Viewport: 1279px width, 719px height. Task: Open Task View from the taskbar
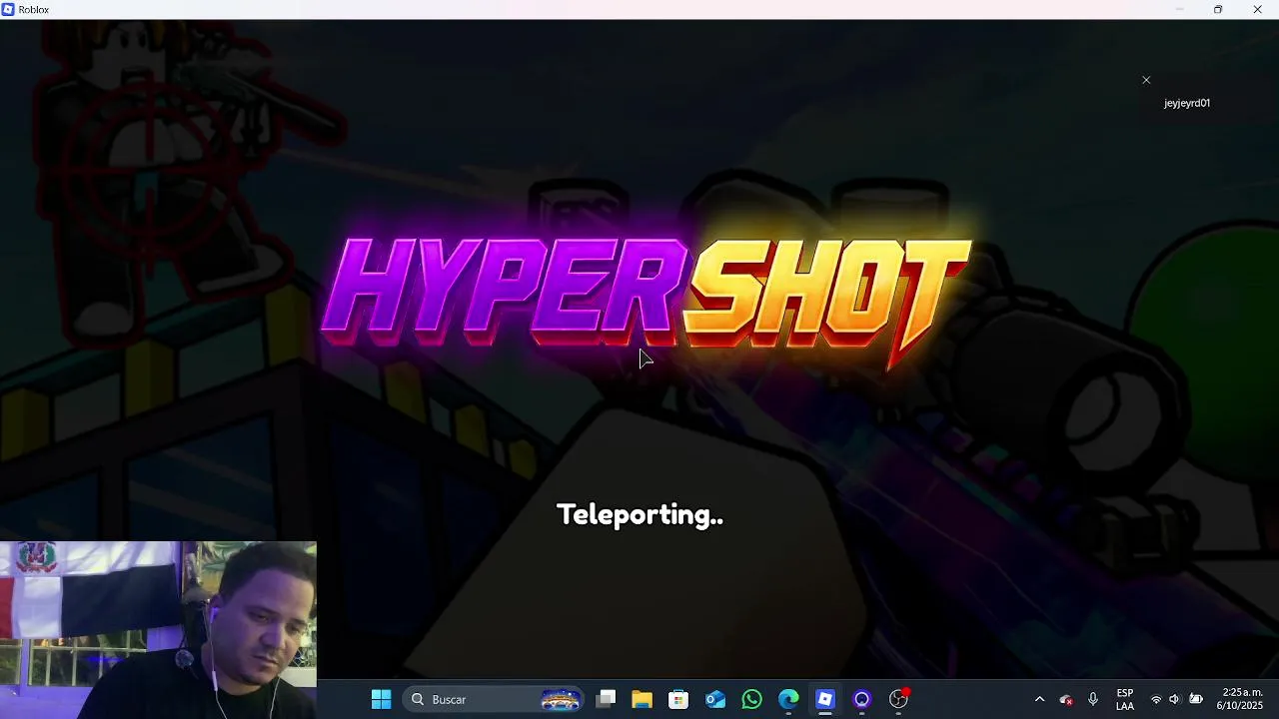tap(606, 699)
